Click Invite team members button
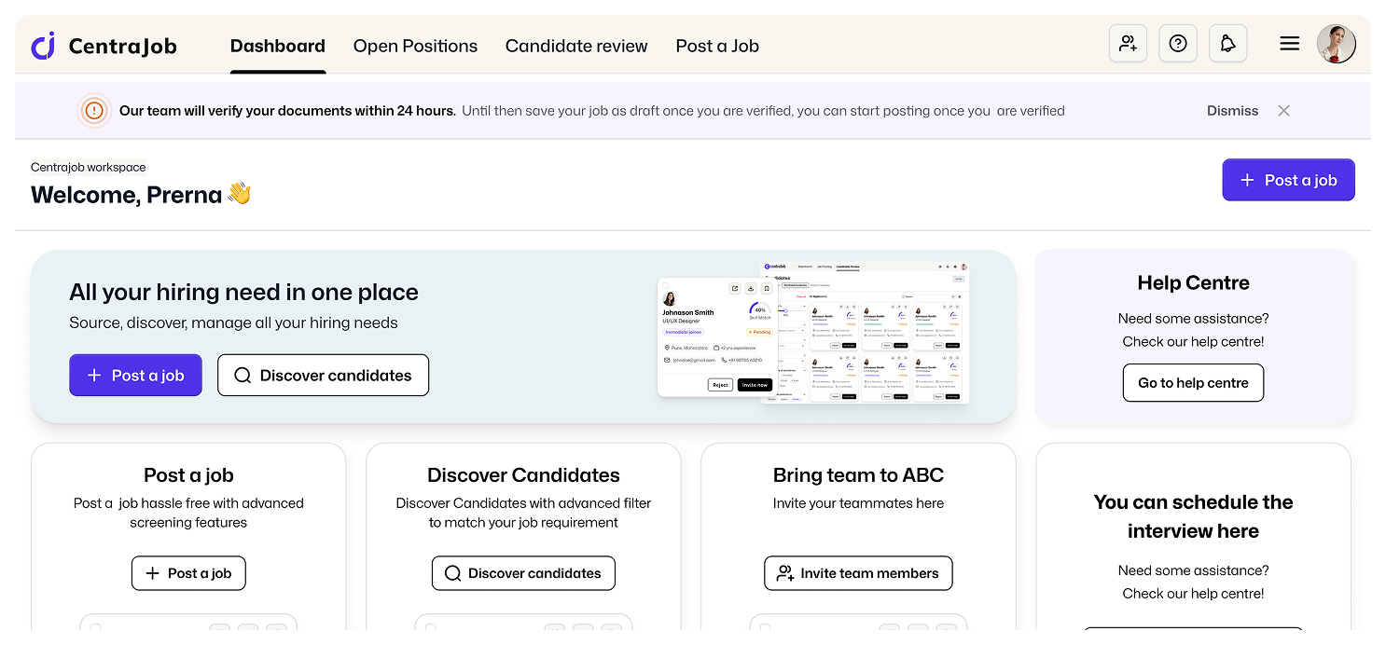 [x=857, y=573]
